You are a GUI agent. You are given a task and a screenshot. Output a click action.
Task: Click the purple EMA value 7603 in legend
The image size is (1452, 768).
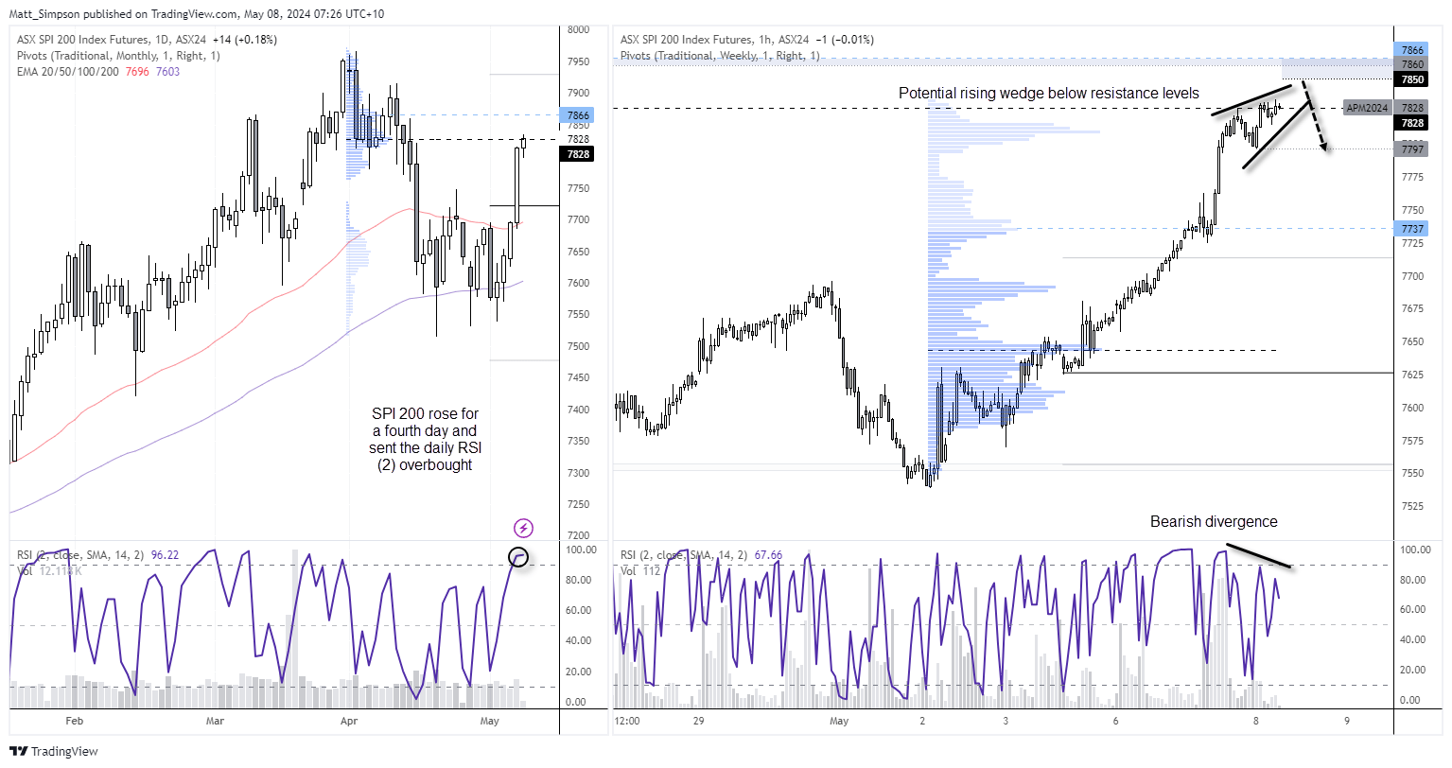167,72
